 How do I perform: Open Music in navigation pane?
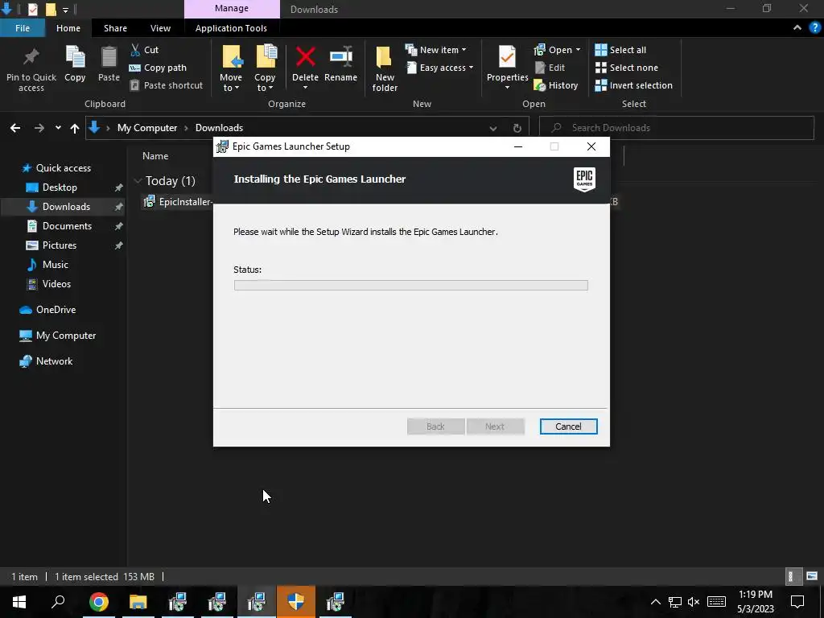coord(56,264)
